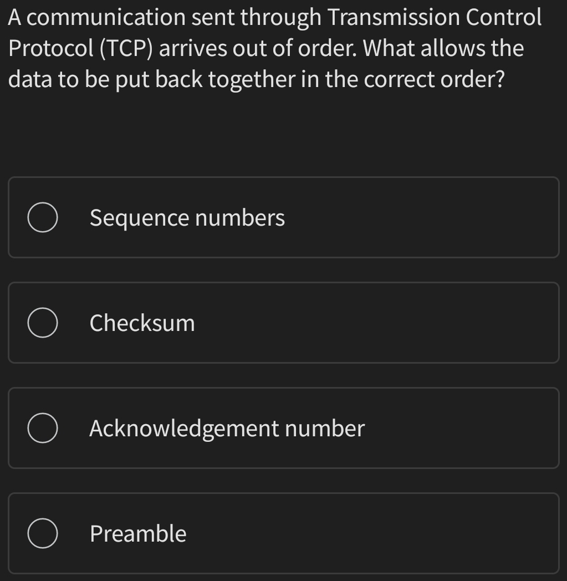This screenshot has width=567, height=581.
Task: Deselect the Checksum option circle
Action: 43,323
